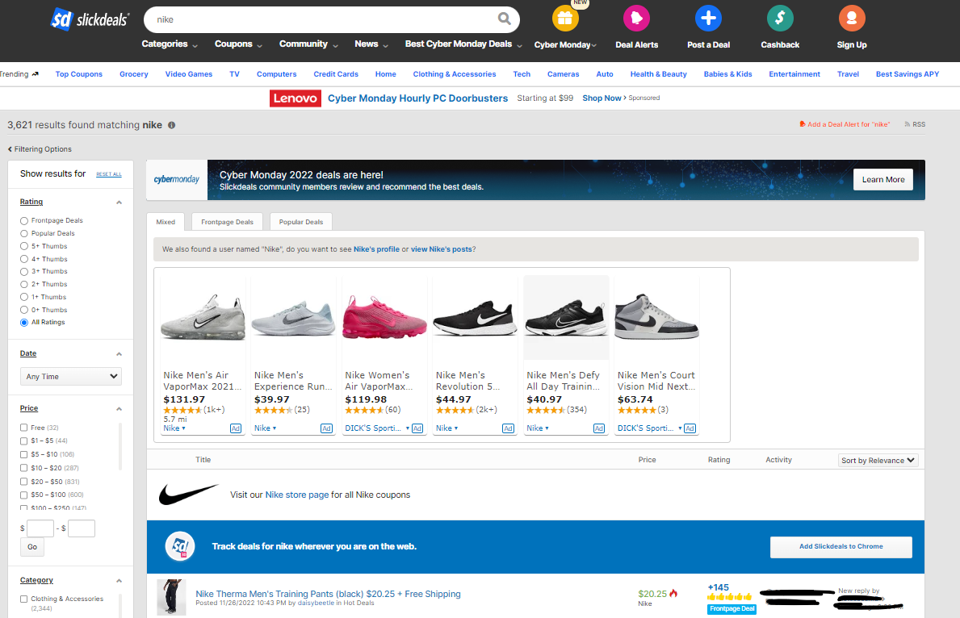This screenshot has height=618, width=960.
Task: Click the Go price filter button
Action: coord(31,547)
